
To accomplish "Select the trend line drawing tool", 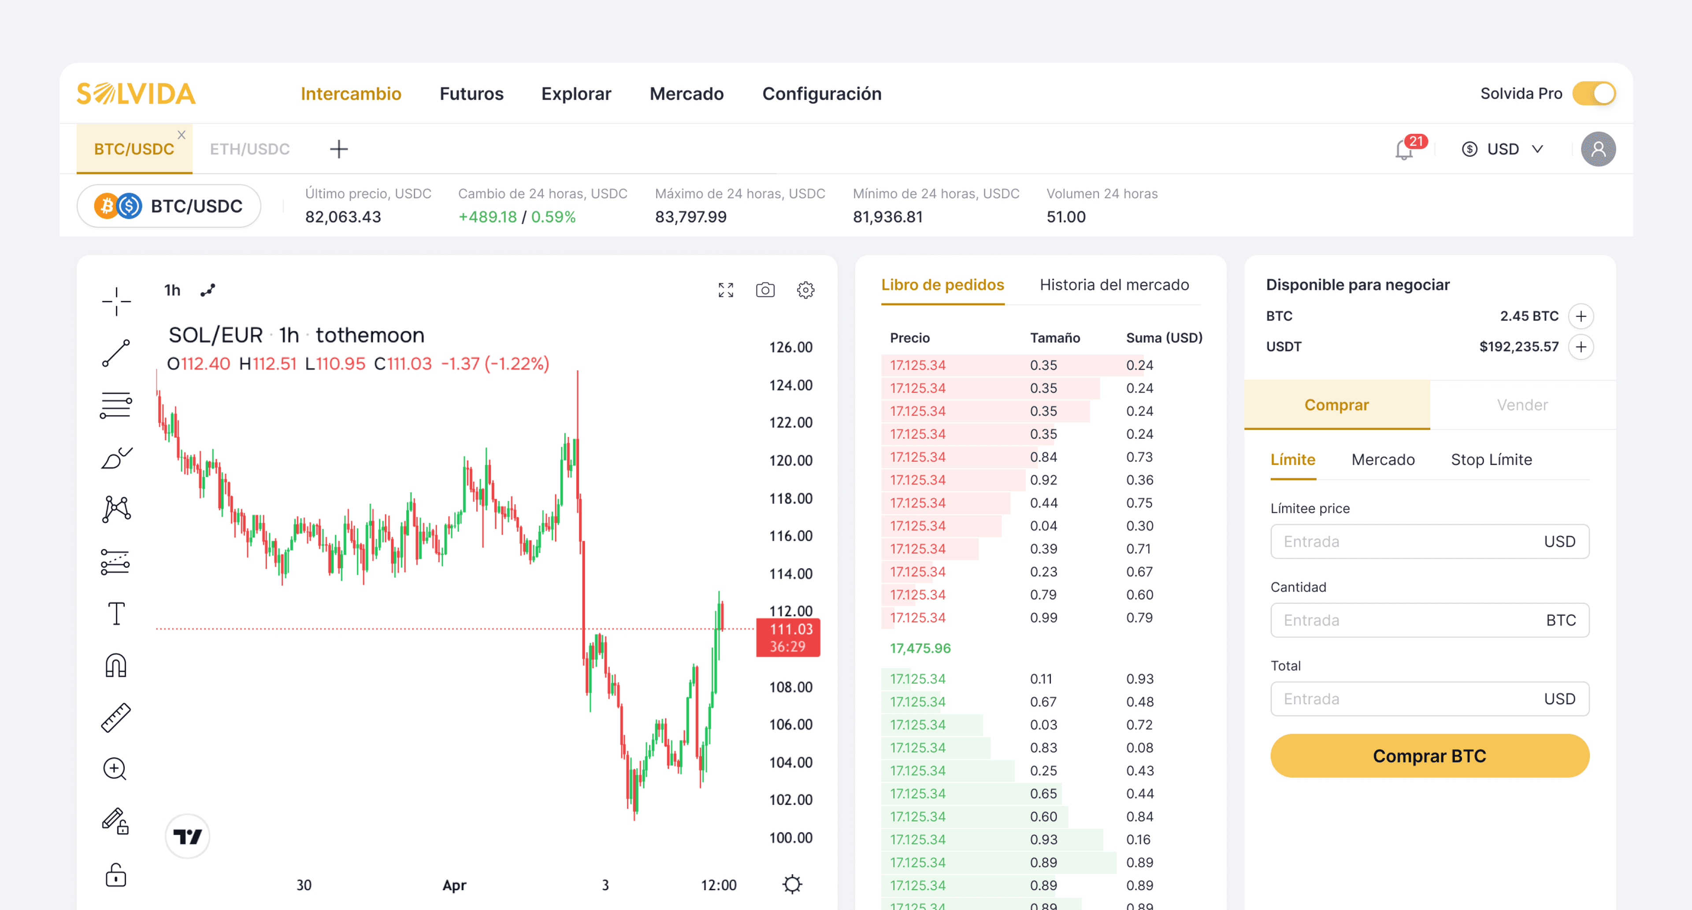I will pyautogui.click(x=115, y=353).
